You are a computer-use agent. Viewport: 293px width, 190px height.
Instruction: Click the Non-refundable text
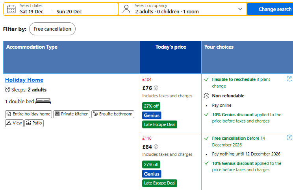[228, 96]
